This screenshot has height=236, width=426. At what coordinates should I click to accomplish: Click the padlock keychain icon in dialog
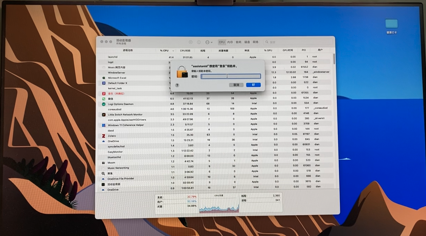click(182, 72)
